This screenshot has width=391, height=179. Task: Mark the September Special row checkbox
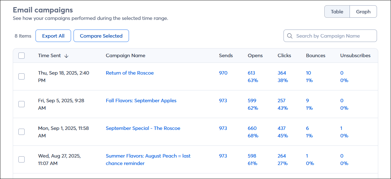click(21, 132)
